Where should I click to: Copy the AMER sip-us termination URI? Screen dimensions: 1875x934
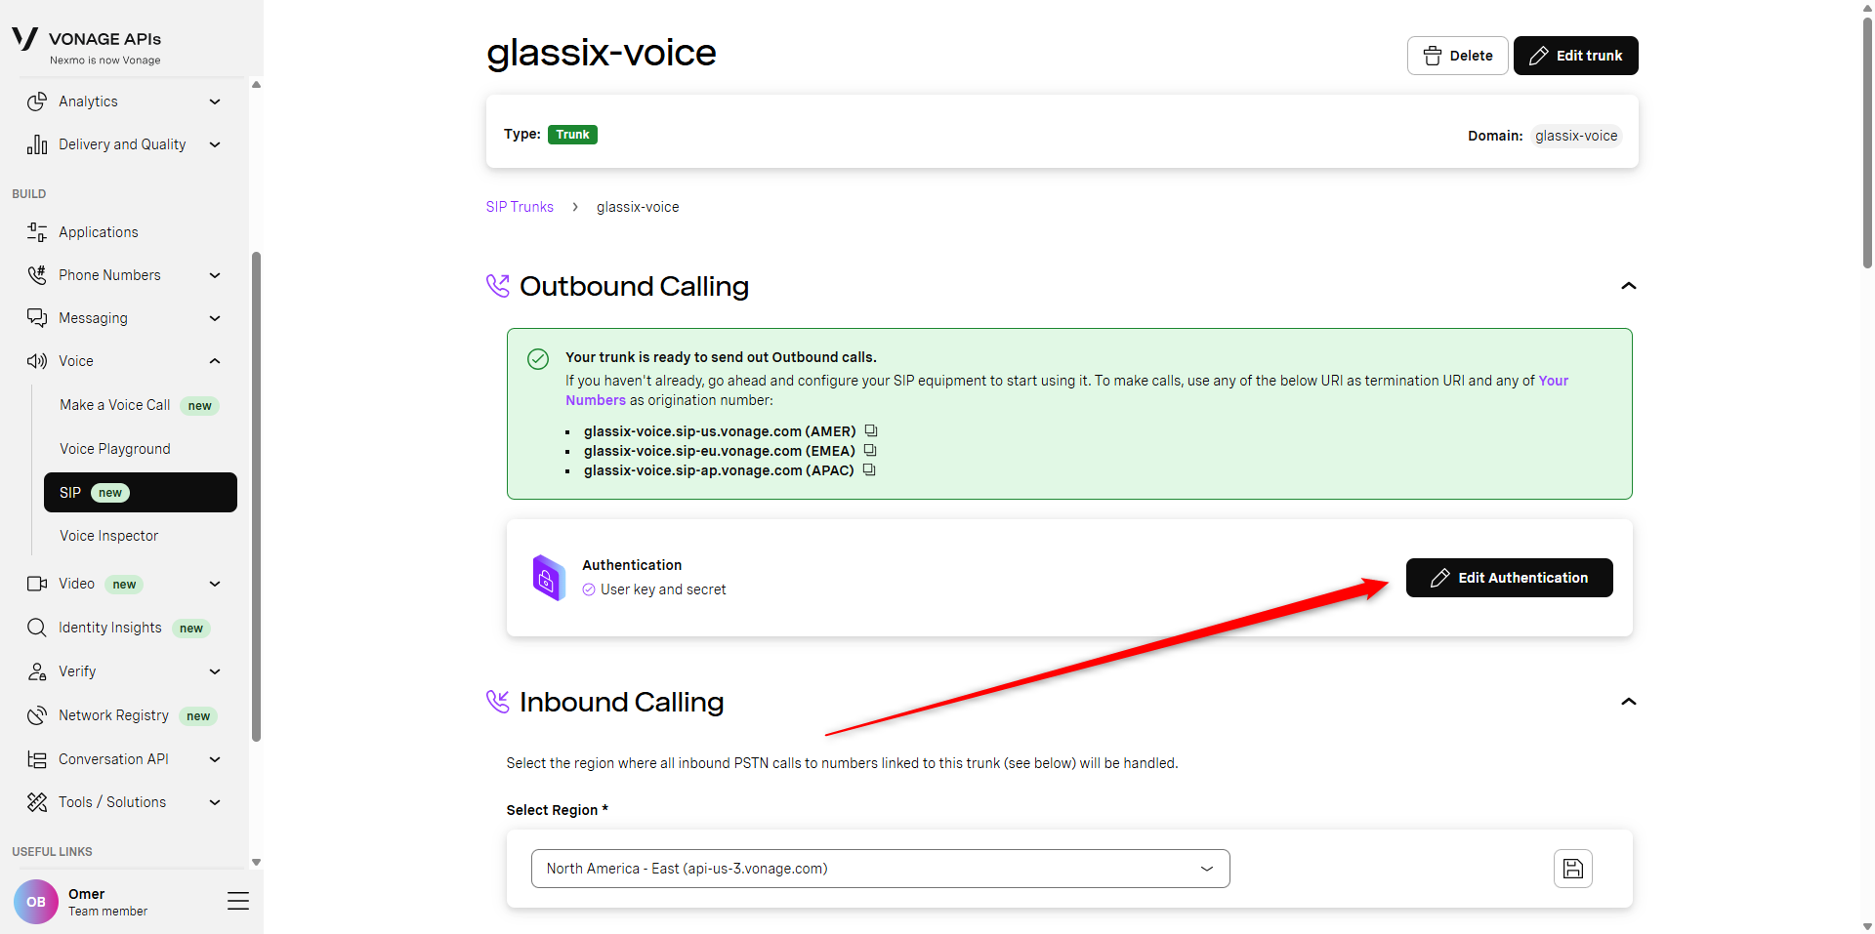pos(871,430)
